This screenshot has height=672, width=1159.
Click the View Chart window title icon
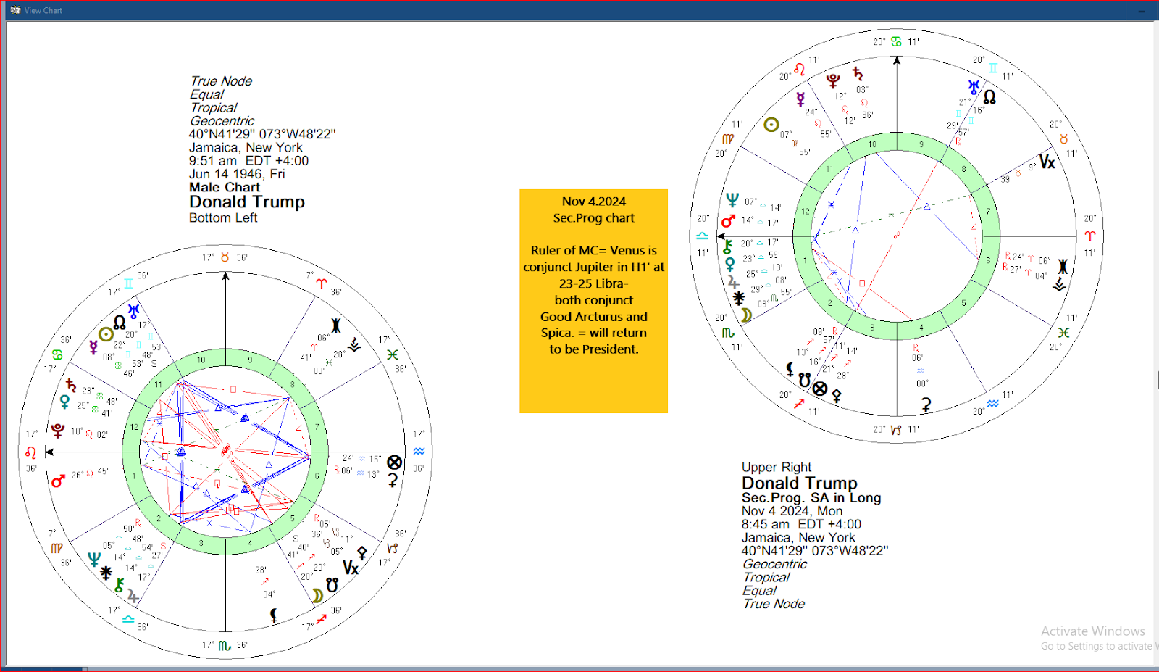(15, 10)
